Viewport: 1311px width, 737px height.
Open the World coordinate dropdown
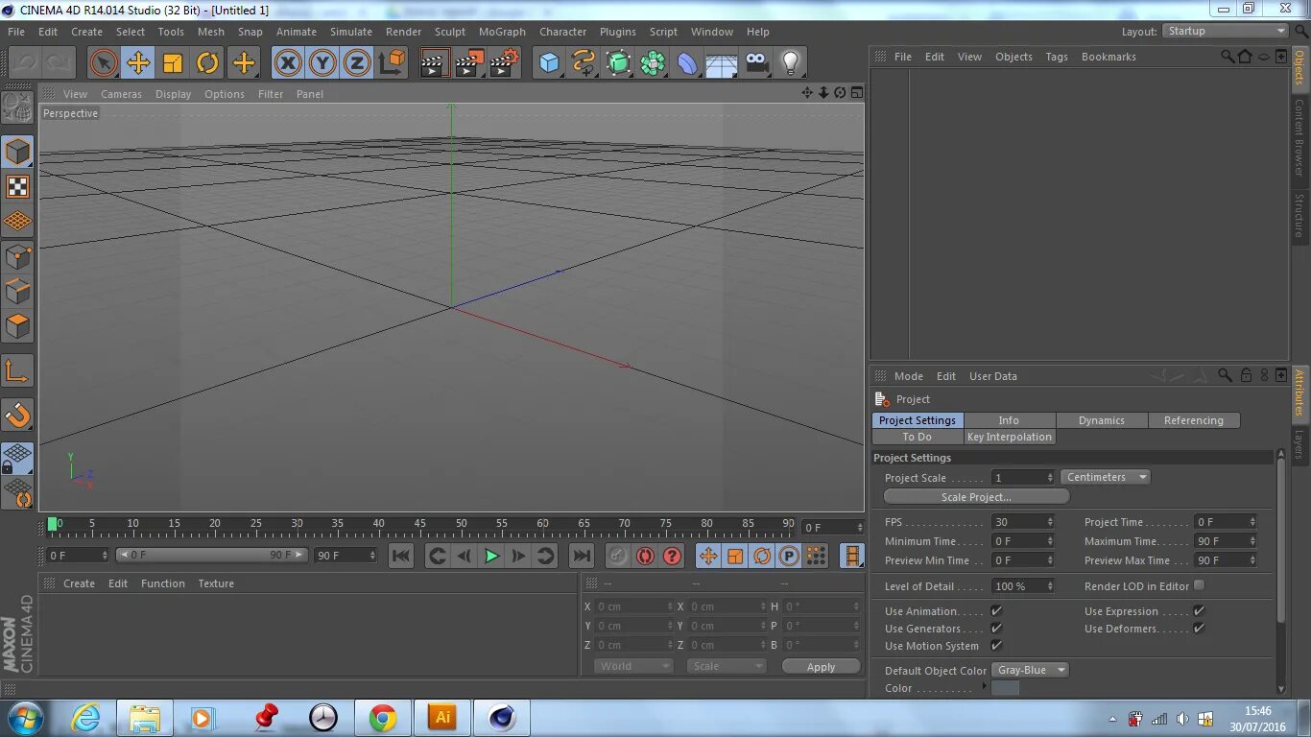click(x=633, y=666)
